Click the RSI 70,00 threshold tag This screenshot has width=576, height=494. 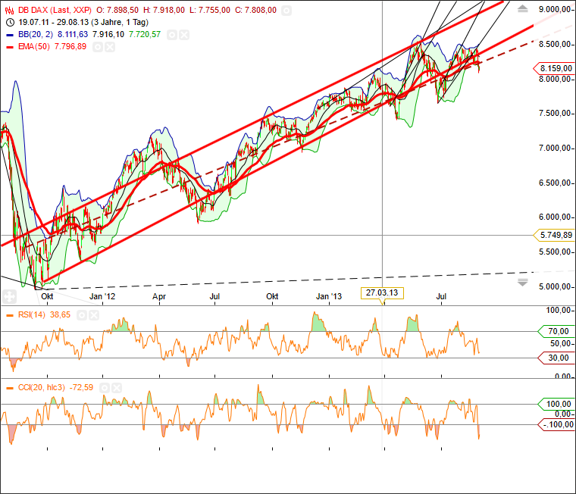[557, 331]
